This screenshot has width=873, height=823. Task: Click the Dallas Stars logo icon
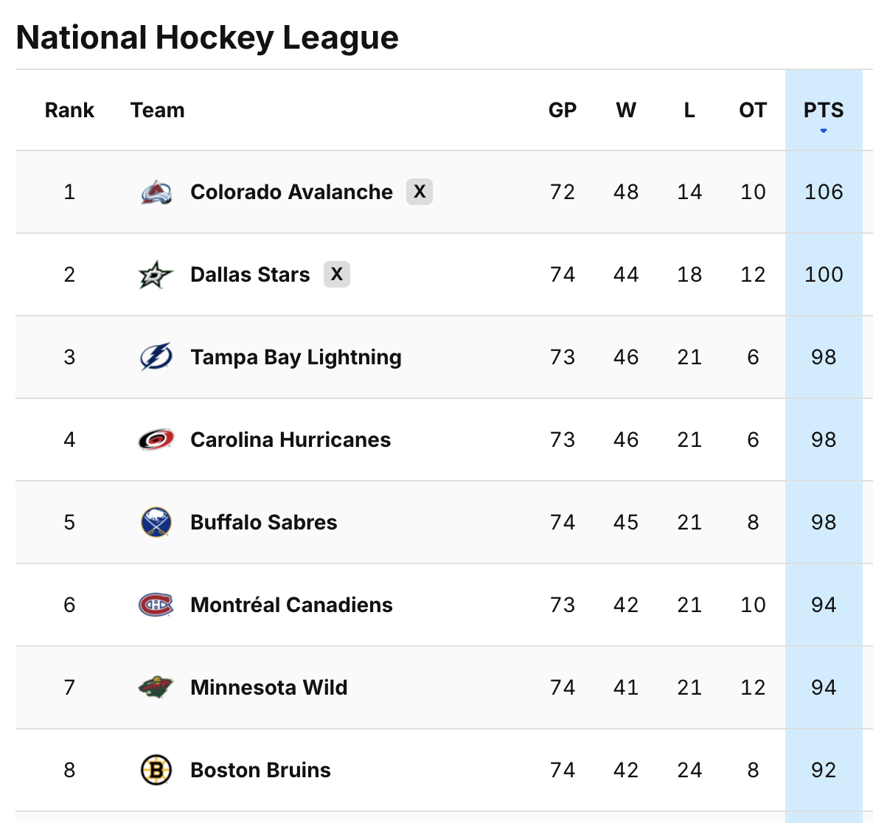click(x=156, y=275)
